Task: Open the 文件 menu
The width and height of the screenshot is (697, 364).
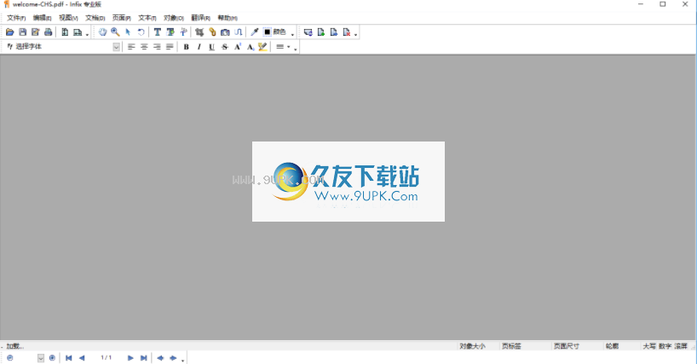Action: (16, 18)
